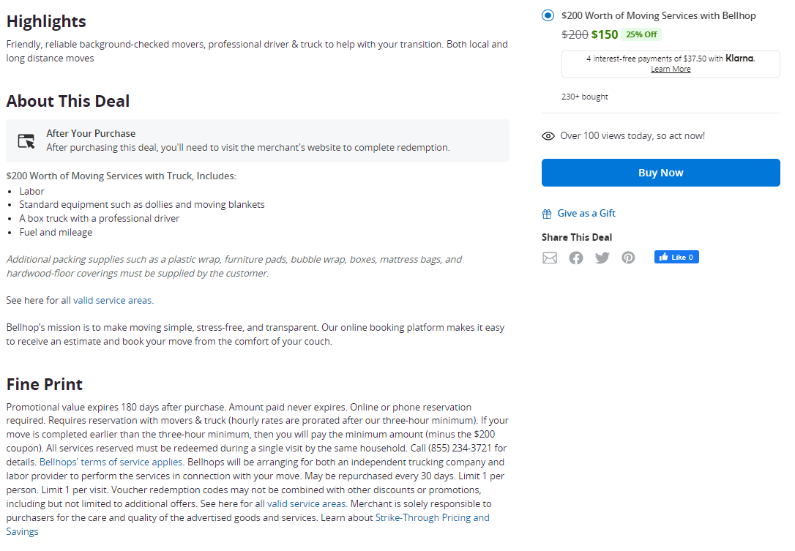The image size is (795, 551).
Task: Click the Facebook Like thumbs-up button
Action: click(x=676, y=257)
